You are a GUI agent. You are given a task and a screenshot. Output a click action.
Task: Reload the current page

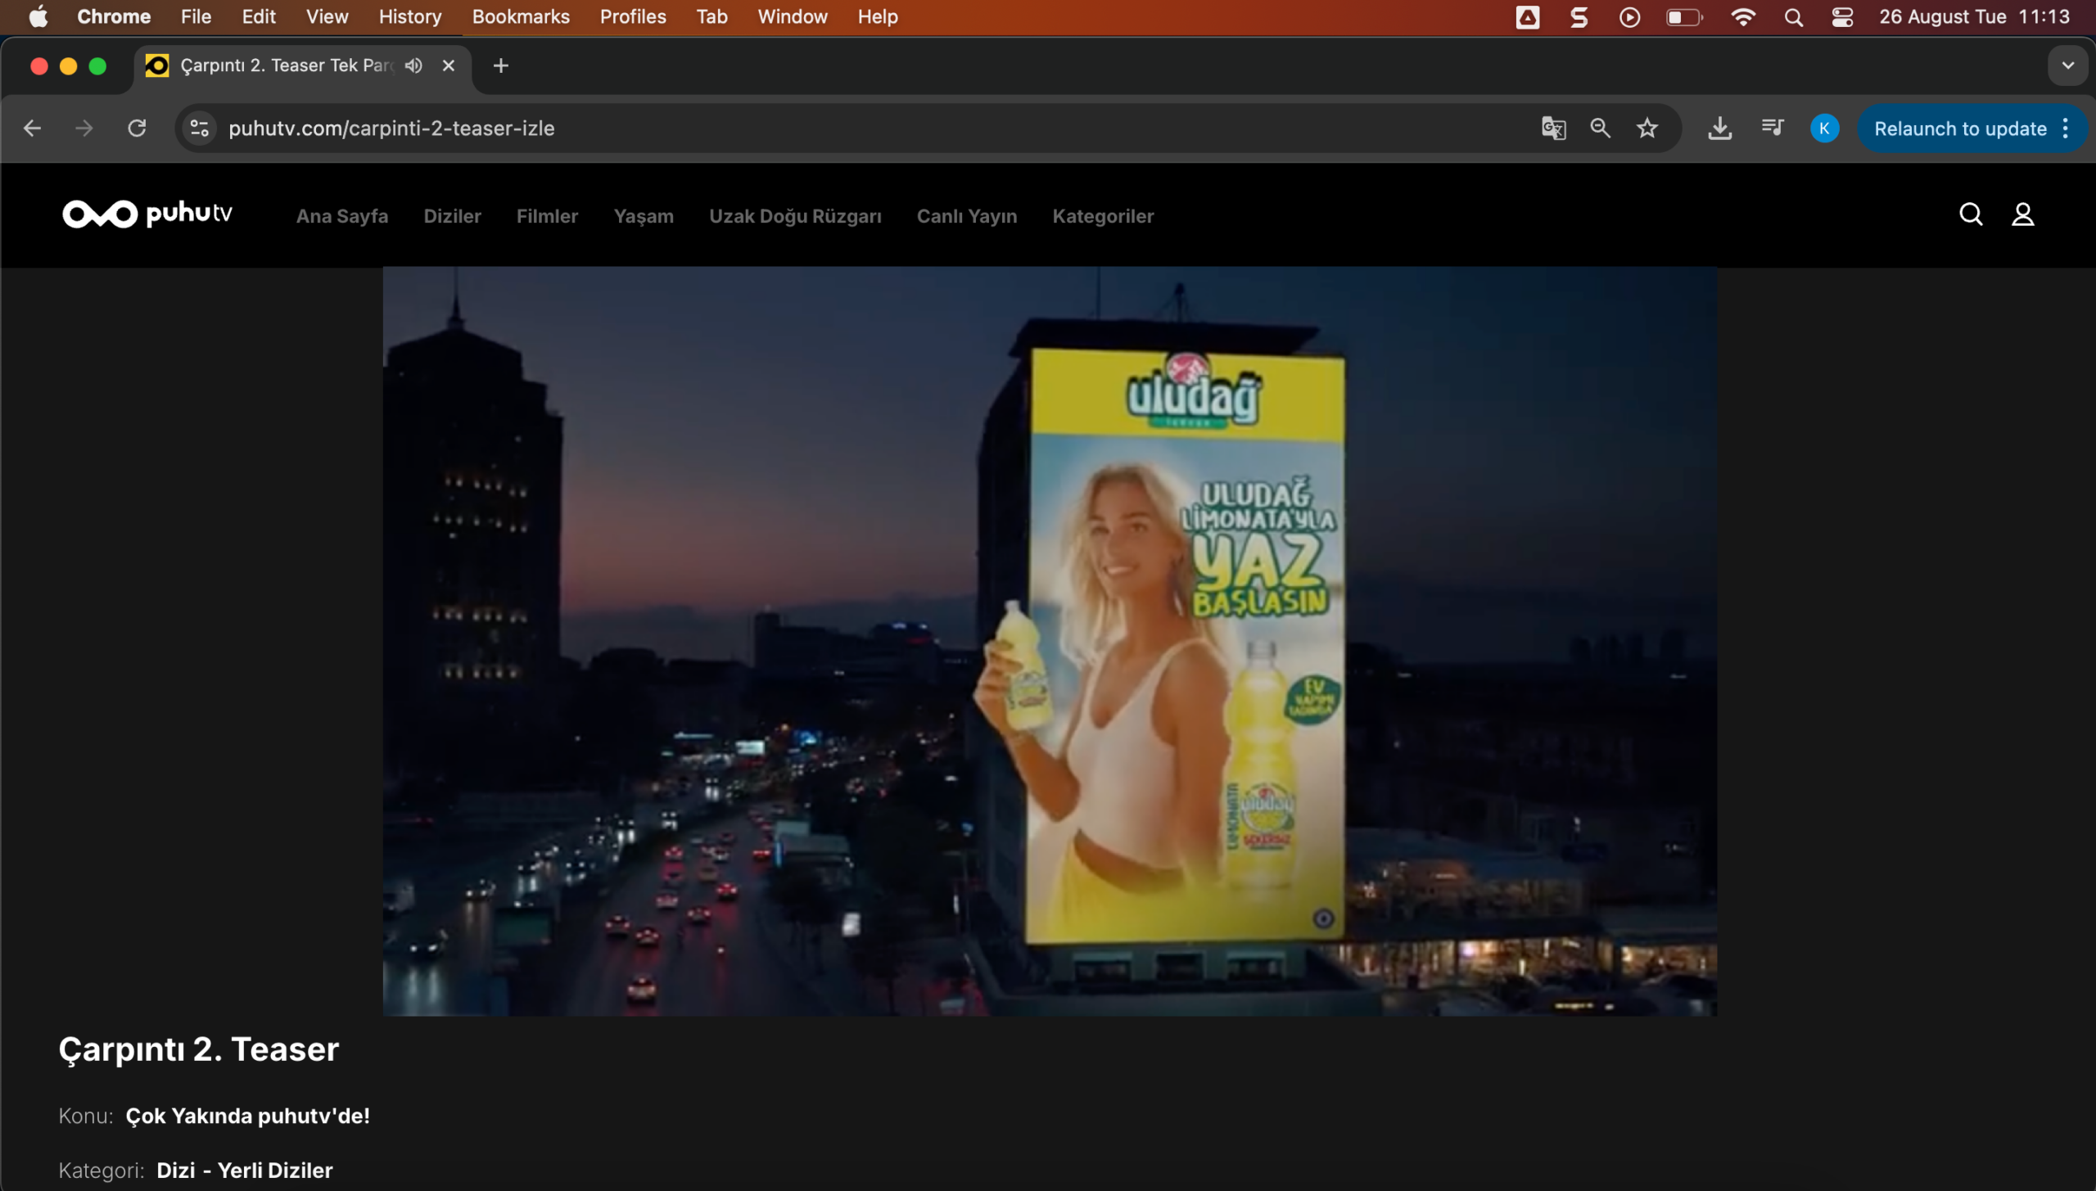137,129
